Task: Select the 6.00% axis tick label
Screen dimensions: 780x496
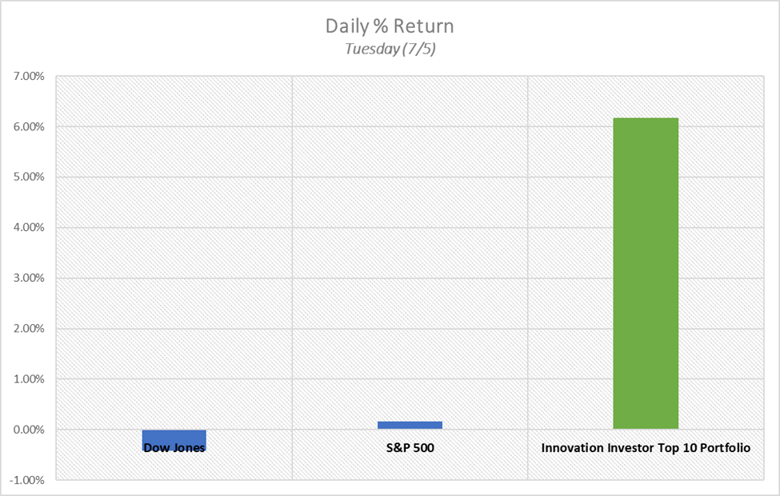Action: (x=28, y=127)
